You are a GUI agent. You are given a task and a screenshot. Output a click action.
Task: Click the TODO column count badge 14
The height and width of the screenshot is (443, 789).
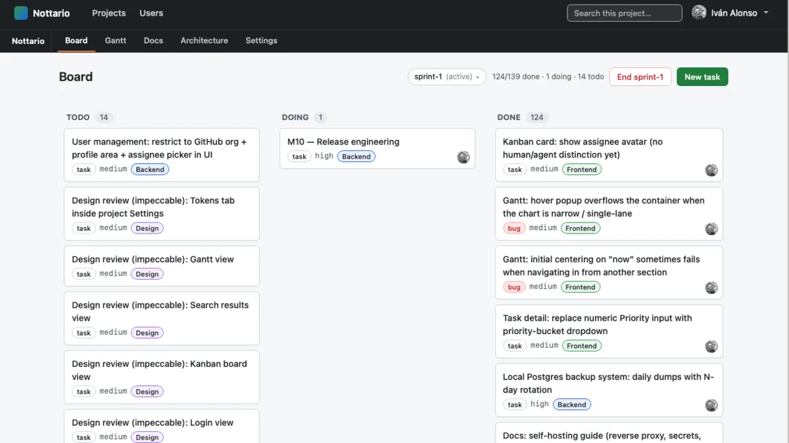coord(104,117)
